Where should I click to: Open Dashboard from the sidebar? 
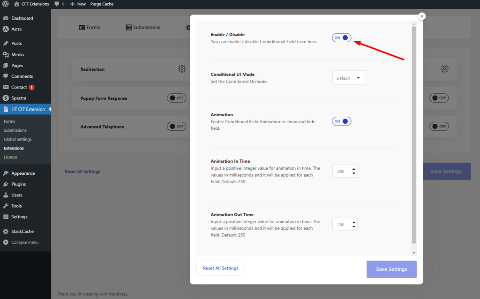(x=22, y=18)
